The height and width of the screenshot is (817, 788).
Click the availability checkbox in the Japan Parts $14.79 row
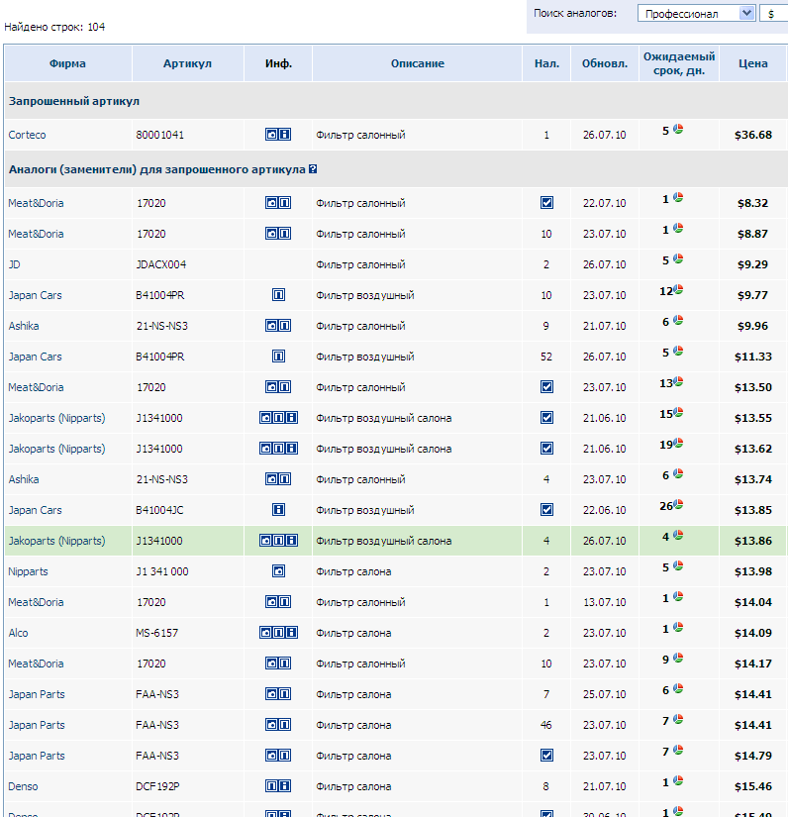coord(546,756)
